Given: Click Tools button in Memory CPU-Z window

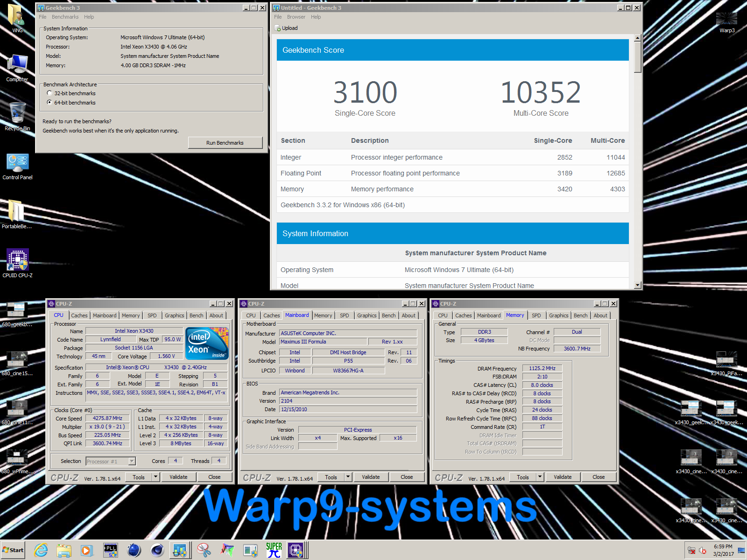Looking at the screenshot, I should pos(523,477).
